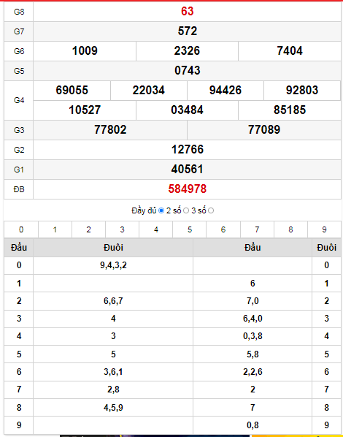
Task: Select digit filter 6
Action: click(x=223, y=229)
